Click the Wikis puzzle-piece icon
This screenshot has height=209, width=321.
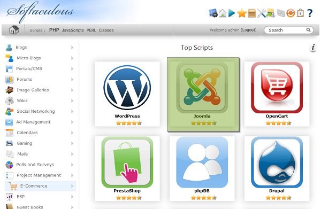point(10,100)
